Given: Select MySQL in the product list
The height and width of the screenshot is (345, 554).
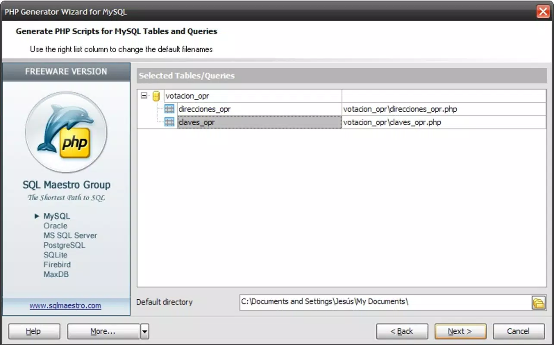Looking at the screenshot, I should pyautogui.click(x=56, y=216).
